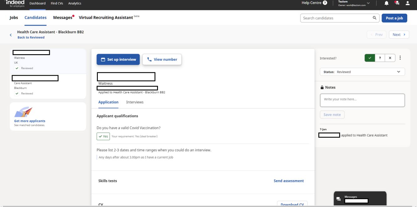Go to the Next candidate
Image resolution: width=417 pixels, height=207 pixels.
click(x=399, y=34)
